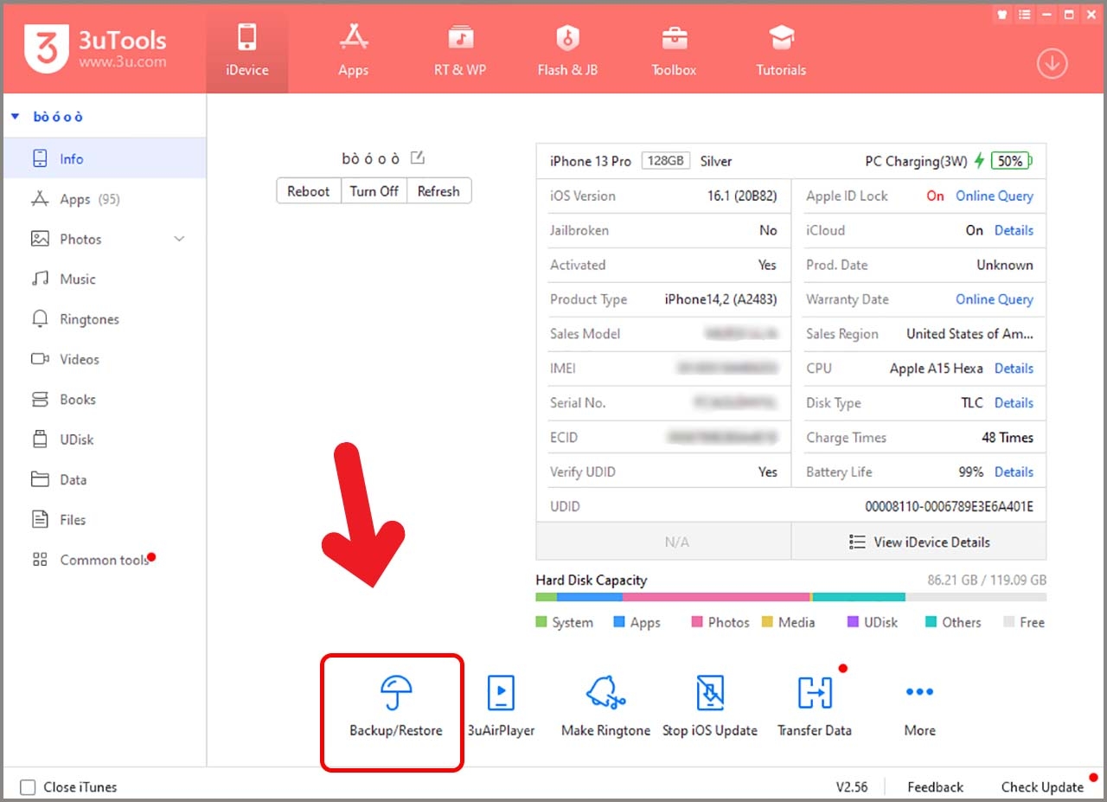The height and width of the screenshot is (802, 1107).
Task: Click the Turn Off button
Action: point(374,191)
